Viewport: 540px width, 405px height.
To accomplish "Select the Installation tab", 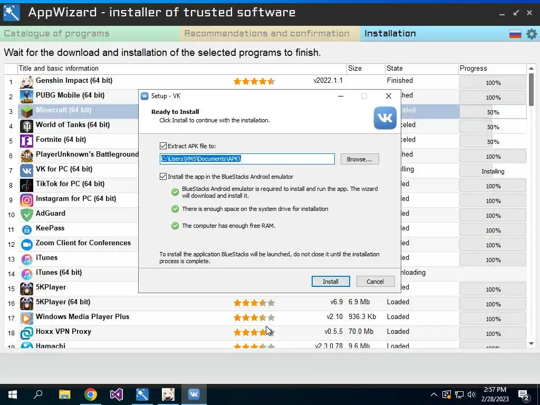I will tap(390, 33).
